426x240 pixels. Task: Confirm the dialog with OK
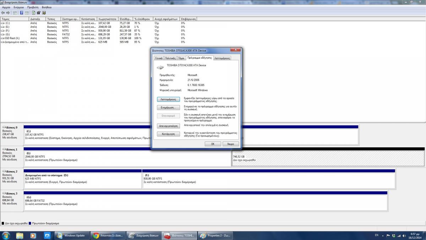click(213, 144)
